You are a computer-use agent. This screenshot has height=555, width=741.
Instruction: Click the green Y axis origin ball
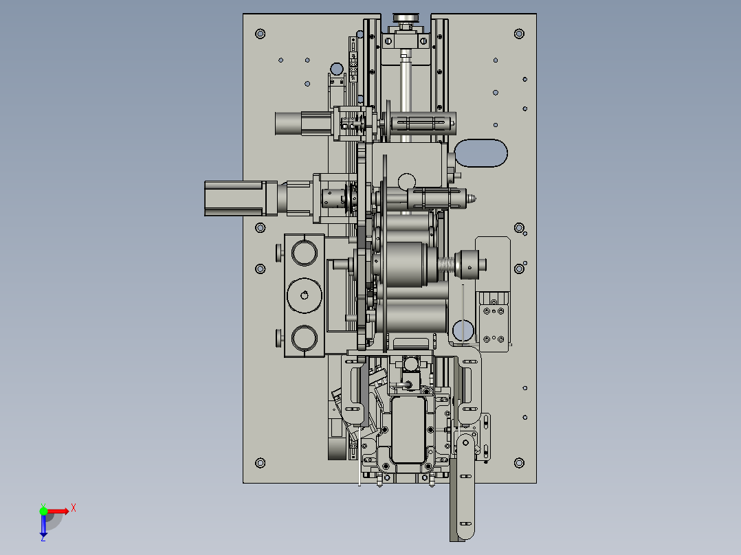coord(43,511)
